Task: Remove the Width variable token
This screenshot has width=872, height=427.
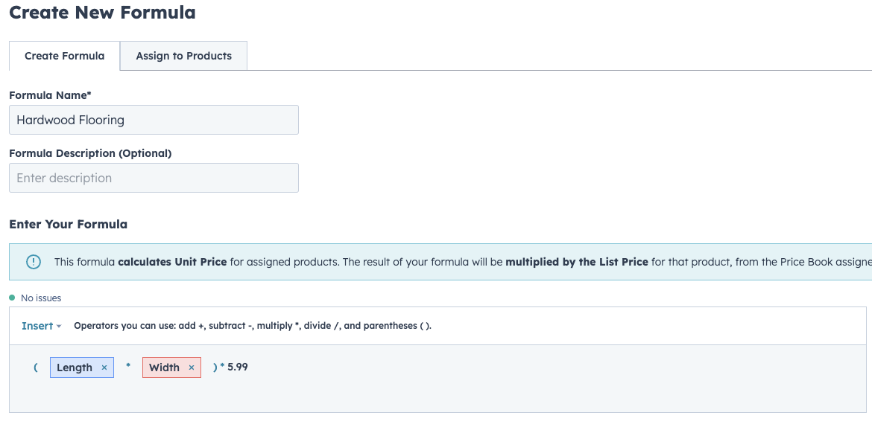Action: (x=192, y=367)
